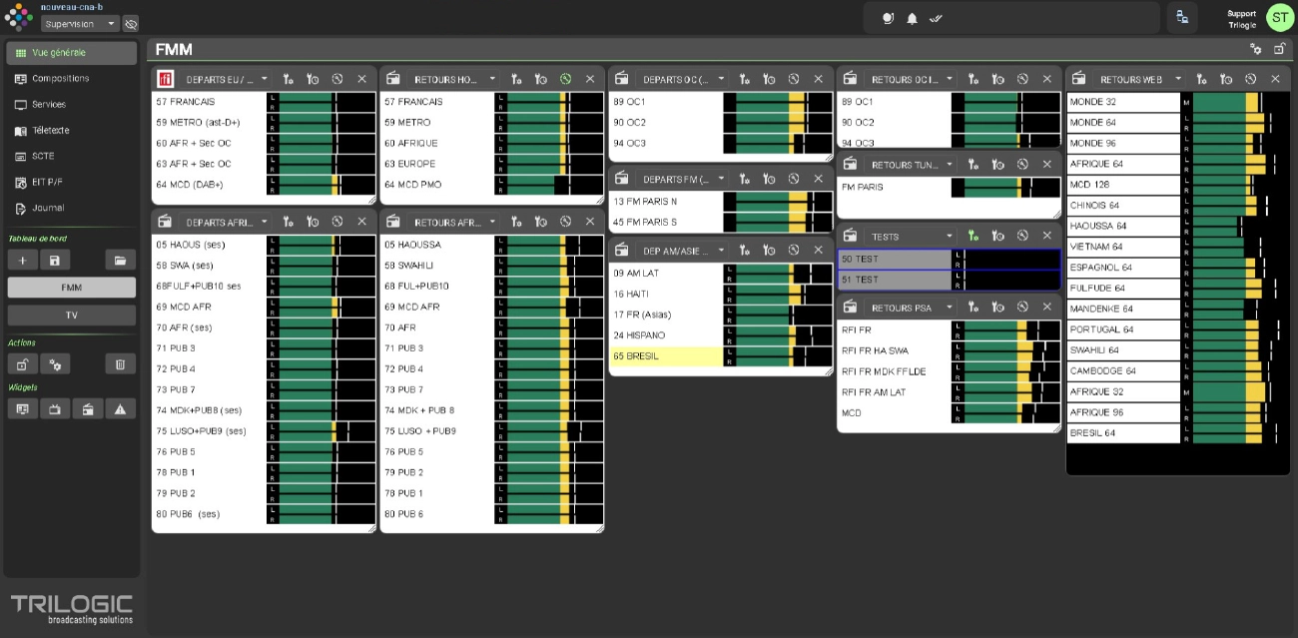Viewport: 1298px width, 638px height.
Task: Toggle the green wrench icon on TESTS widget
Action: coord(973,237)
